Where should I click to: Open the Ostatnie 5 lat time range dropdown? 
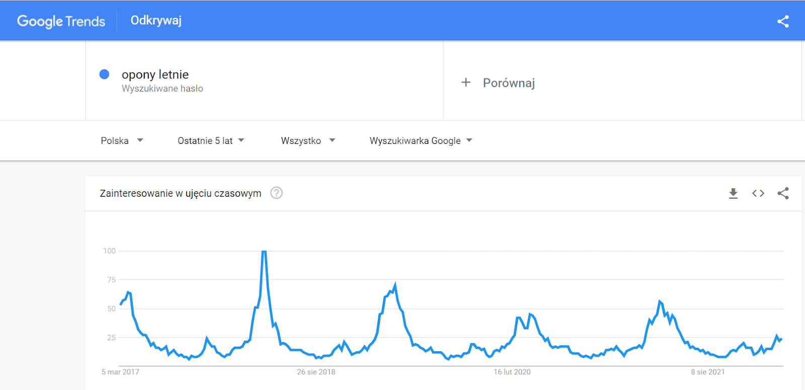point(211,140)
